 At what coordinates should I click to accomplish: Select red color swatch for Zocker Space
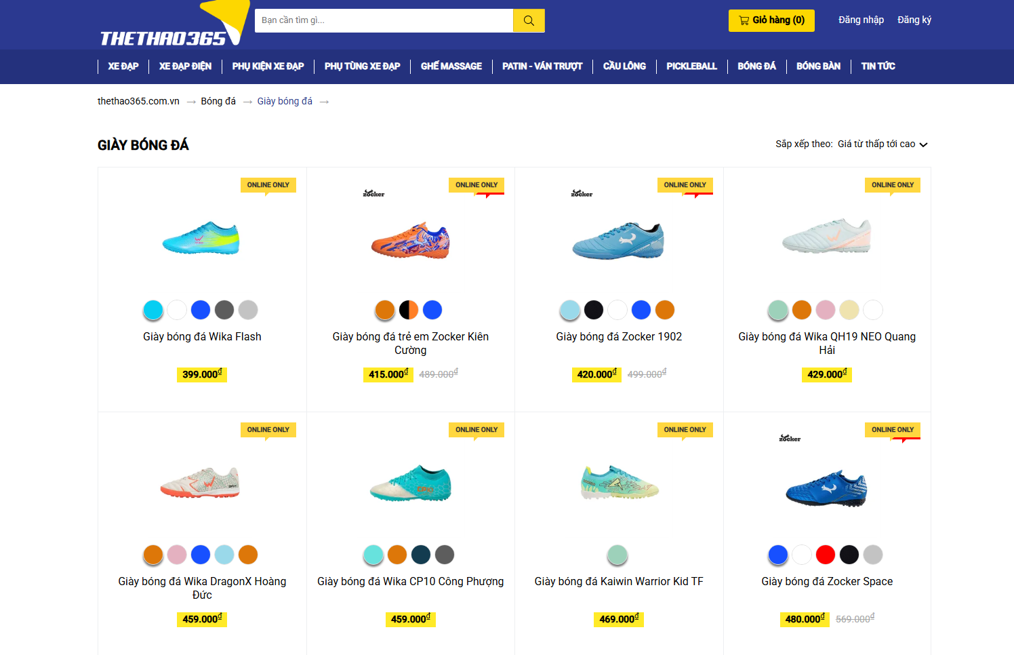click(825, 555)
